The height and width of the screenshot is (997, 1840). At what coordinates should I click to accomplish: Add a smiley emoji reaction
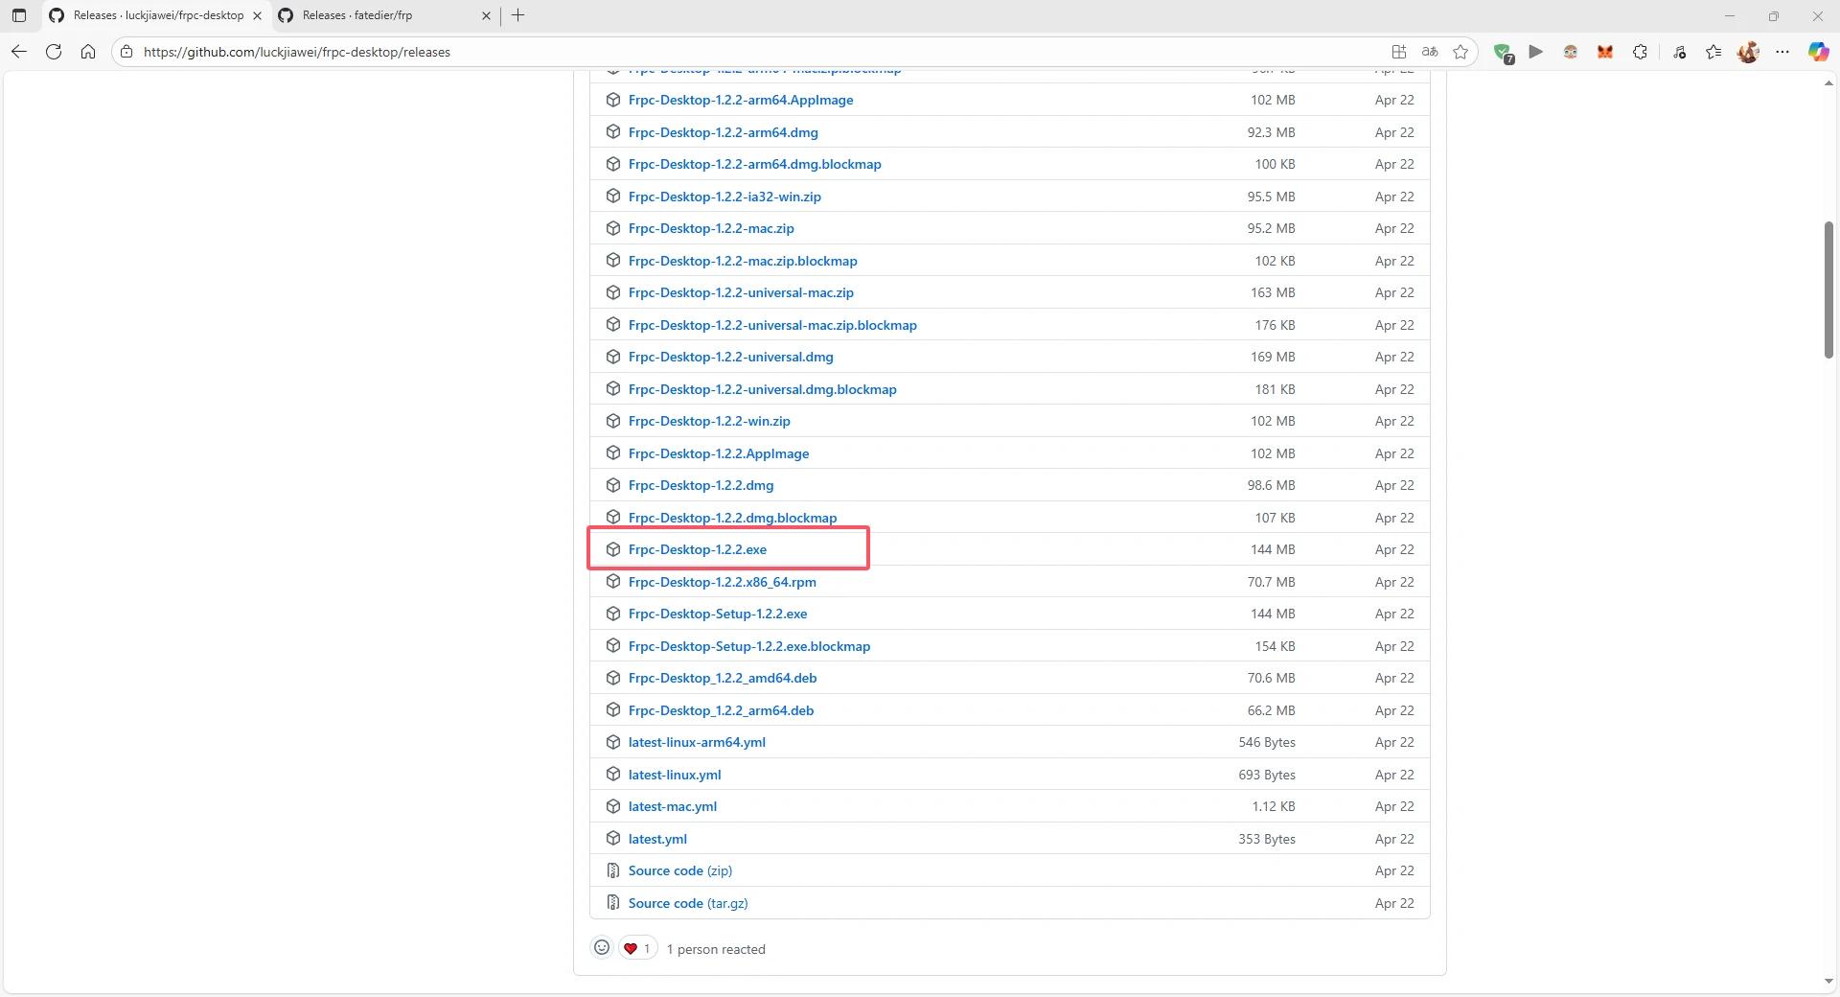(601, 948)
